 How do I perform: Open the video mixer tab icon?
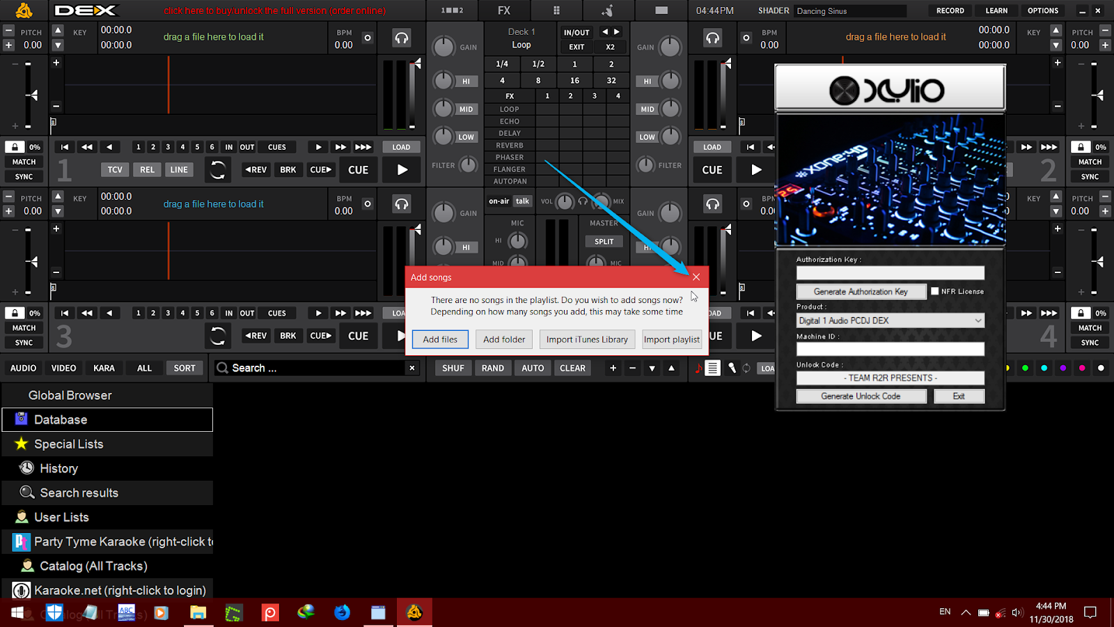coord(661,10)
